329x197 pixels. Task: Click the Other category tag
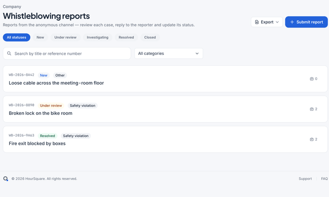point(60,75)
